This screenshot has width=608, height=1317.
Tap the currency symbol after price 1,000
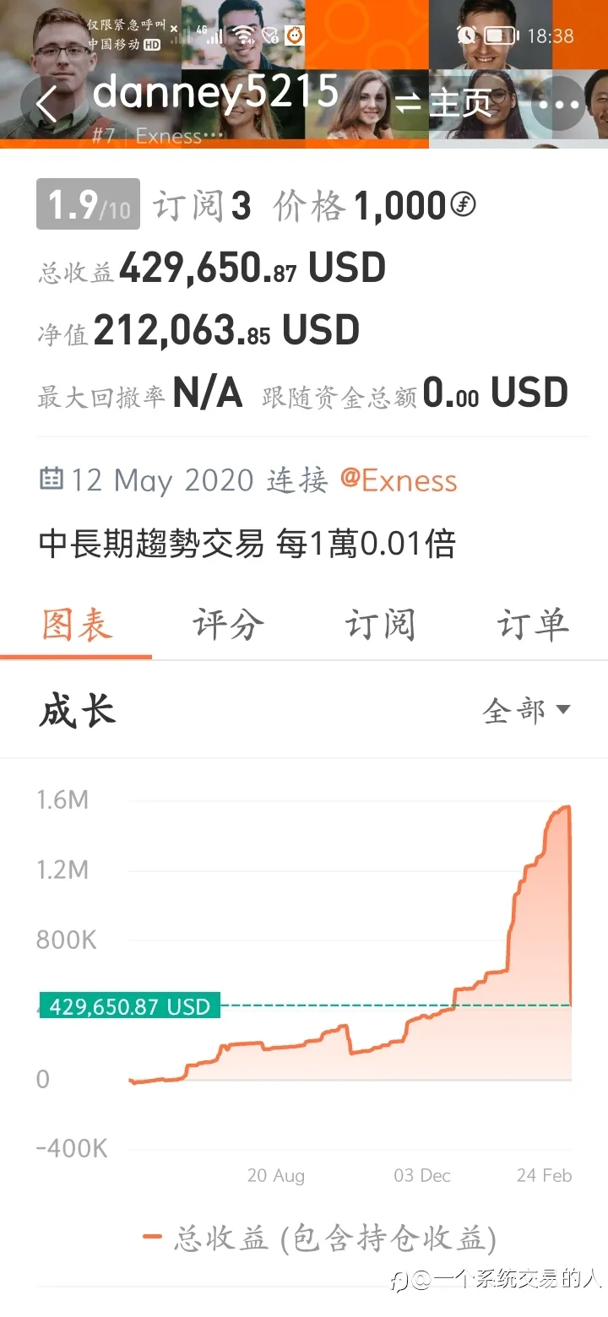[x=463, y=205]
